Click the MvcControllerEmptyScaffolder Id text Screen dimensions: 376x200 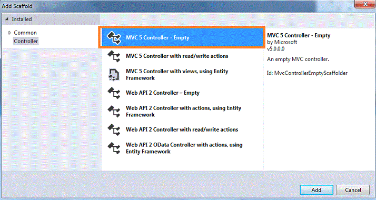pos(307,73)
